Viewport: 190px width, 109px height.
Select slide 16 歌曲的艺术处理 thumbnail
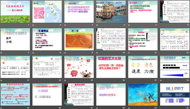tap(111, 67)
